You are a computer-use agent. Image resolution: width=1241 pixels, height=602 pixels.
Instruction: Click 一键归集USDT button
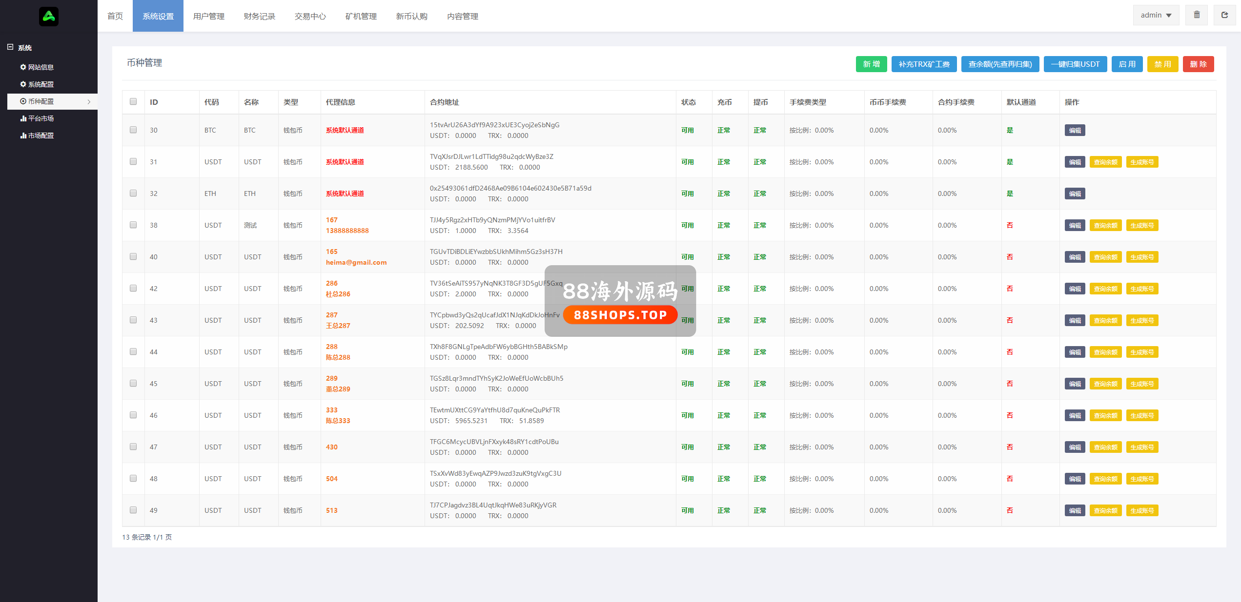(x=1075, y=64)
